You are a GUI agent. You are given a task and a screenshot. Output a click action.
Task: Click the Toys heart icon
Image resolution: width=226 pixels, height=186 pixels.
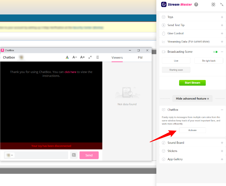pos(164,17)
